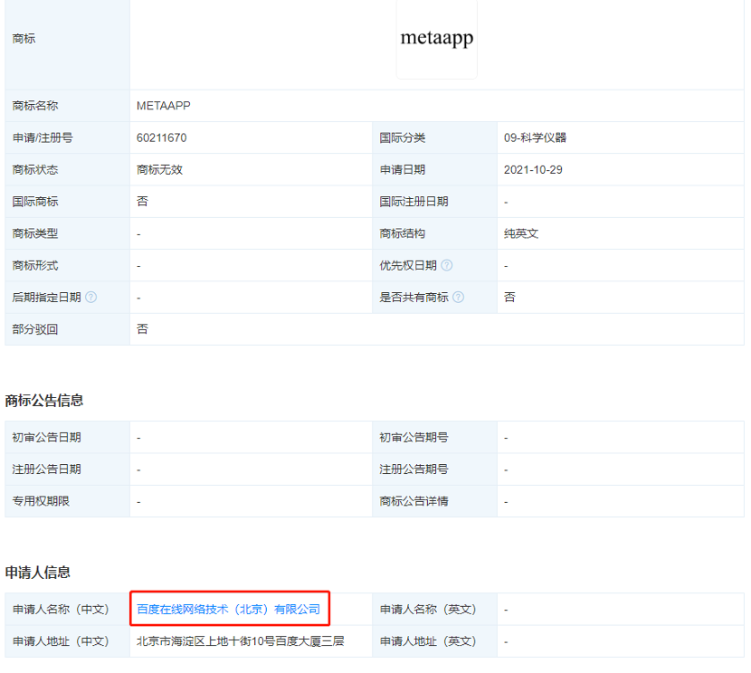Viewport: 751px width, 673px height.
Task: Click the registration number 60211670
Action: [x=161, y=137]
